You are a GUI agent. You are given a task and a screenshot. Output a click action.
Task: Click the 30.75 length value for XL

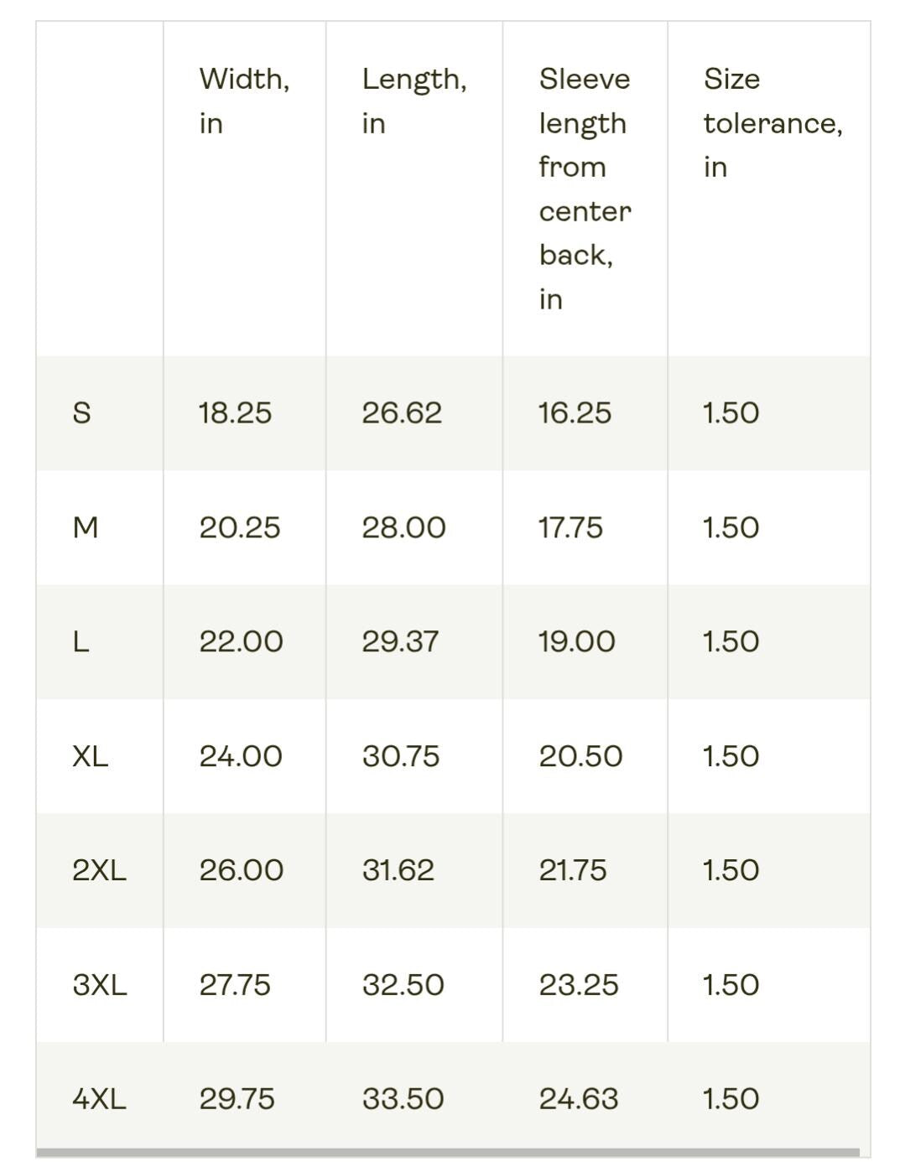(x=401, y=756)
